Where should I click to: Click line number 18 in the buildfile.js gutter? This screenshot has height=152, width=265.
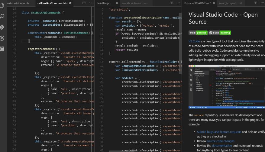(x=102, y=62)
